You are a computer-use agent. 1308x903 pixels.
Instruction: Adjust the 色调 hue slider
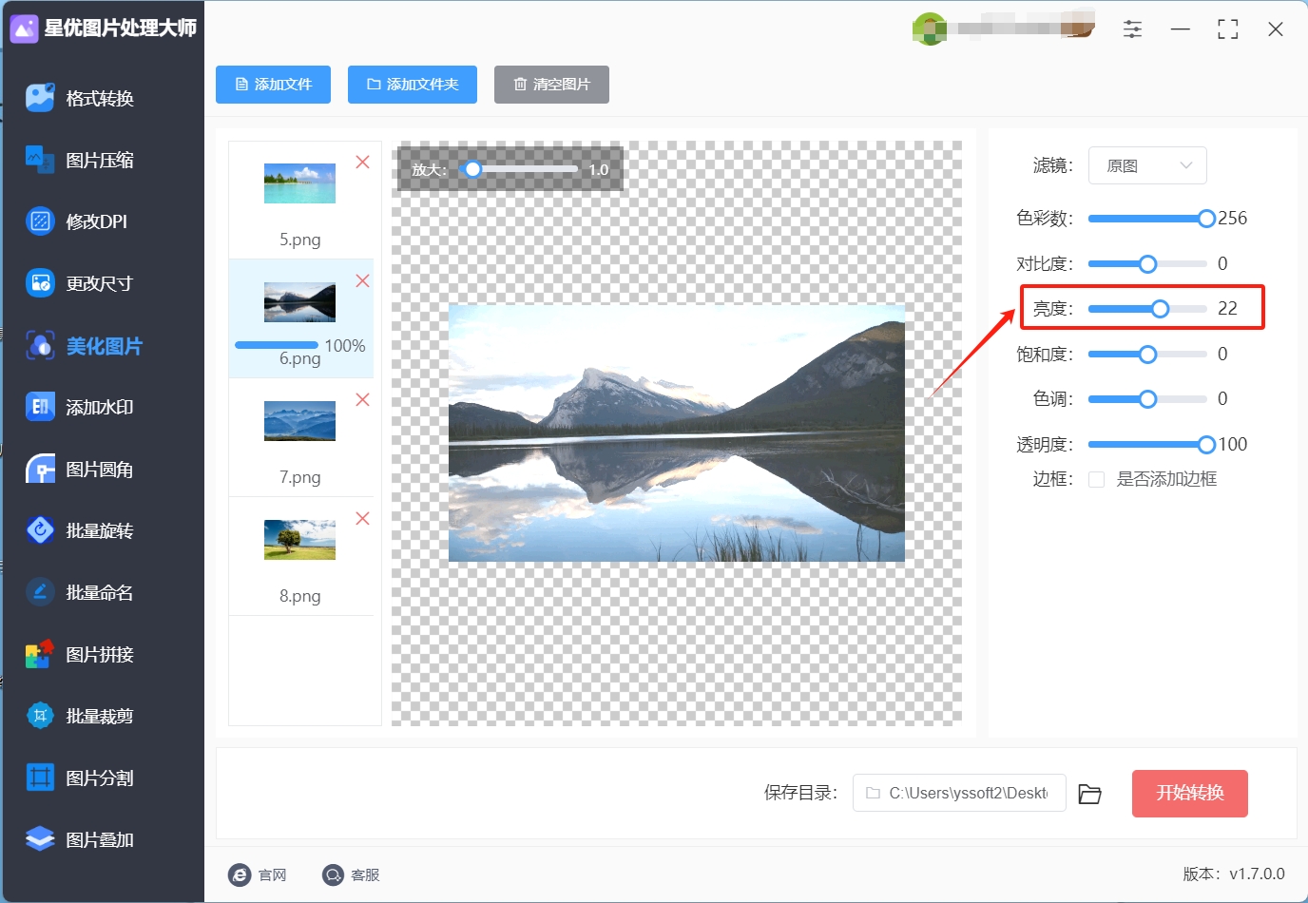pos(1147,399)
